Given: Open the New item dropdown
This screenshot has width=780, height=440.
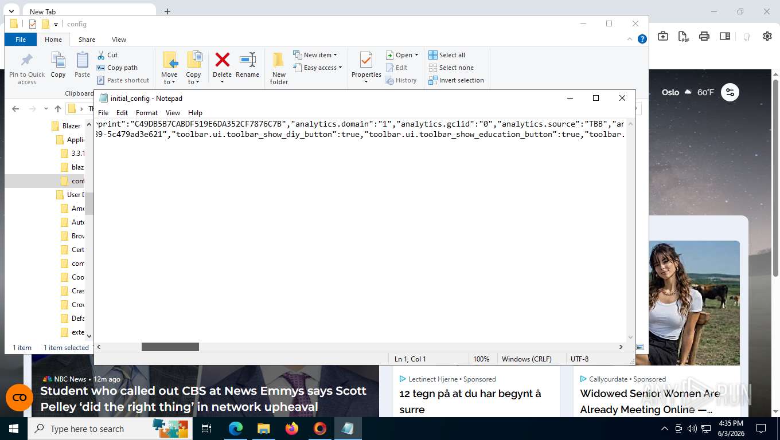Looking at the screenshot, I should (315, 55).
